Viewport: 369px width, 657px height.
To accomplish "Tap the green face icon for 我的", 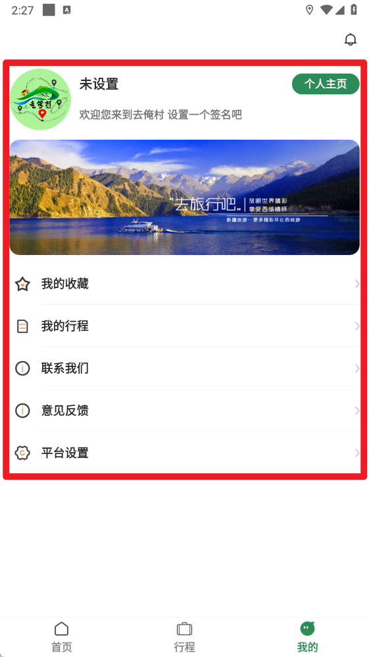I will (308, 628).
